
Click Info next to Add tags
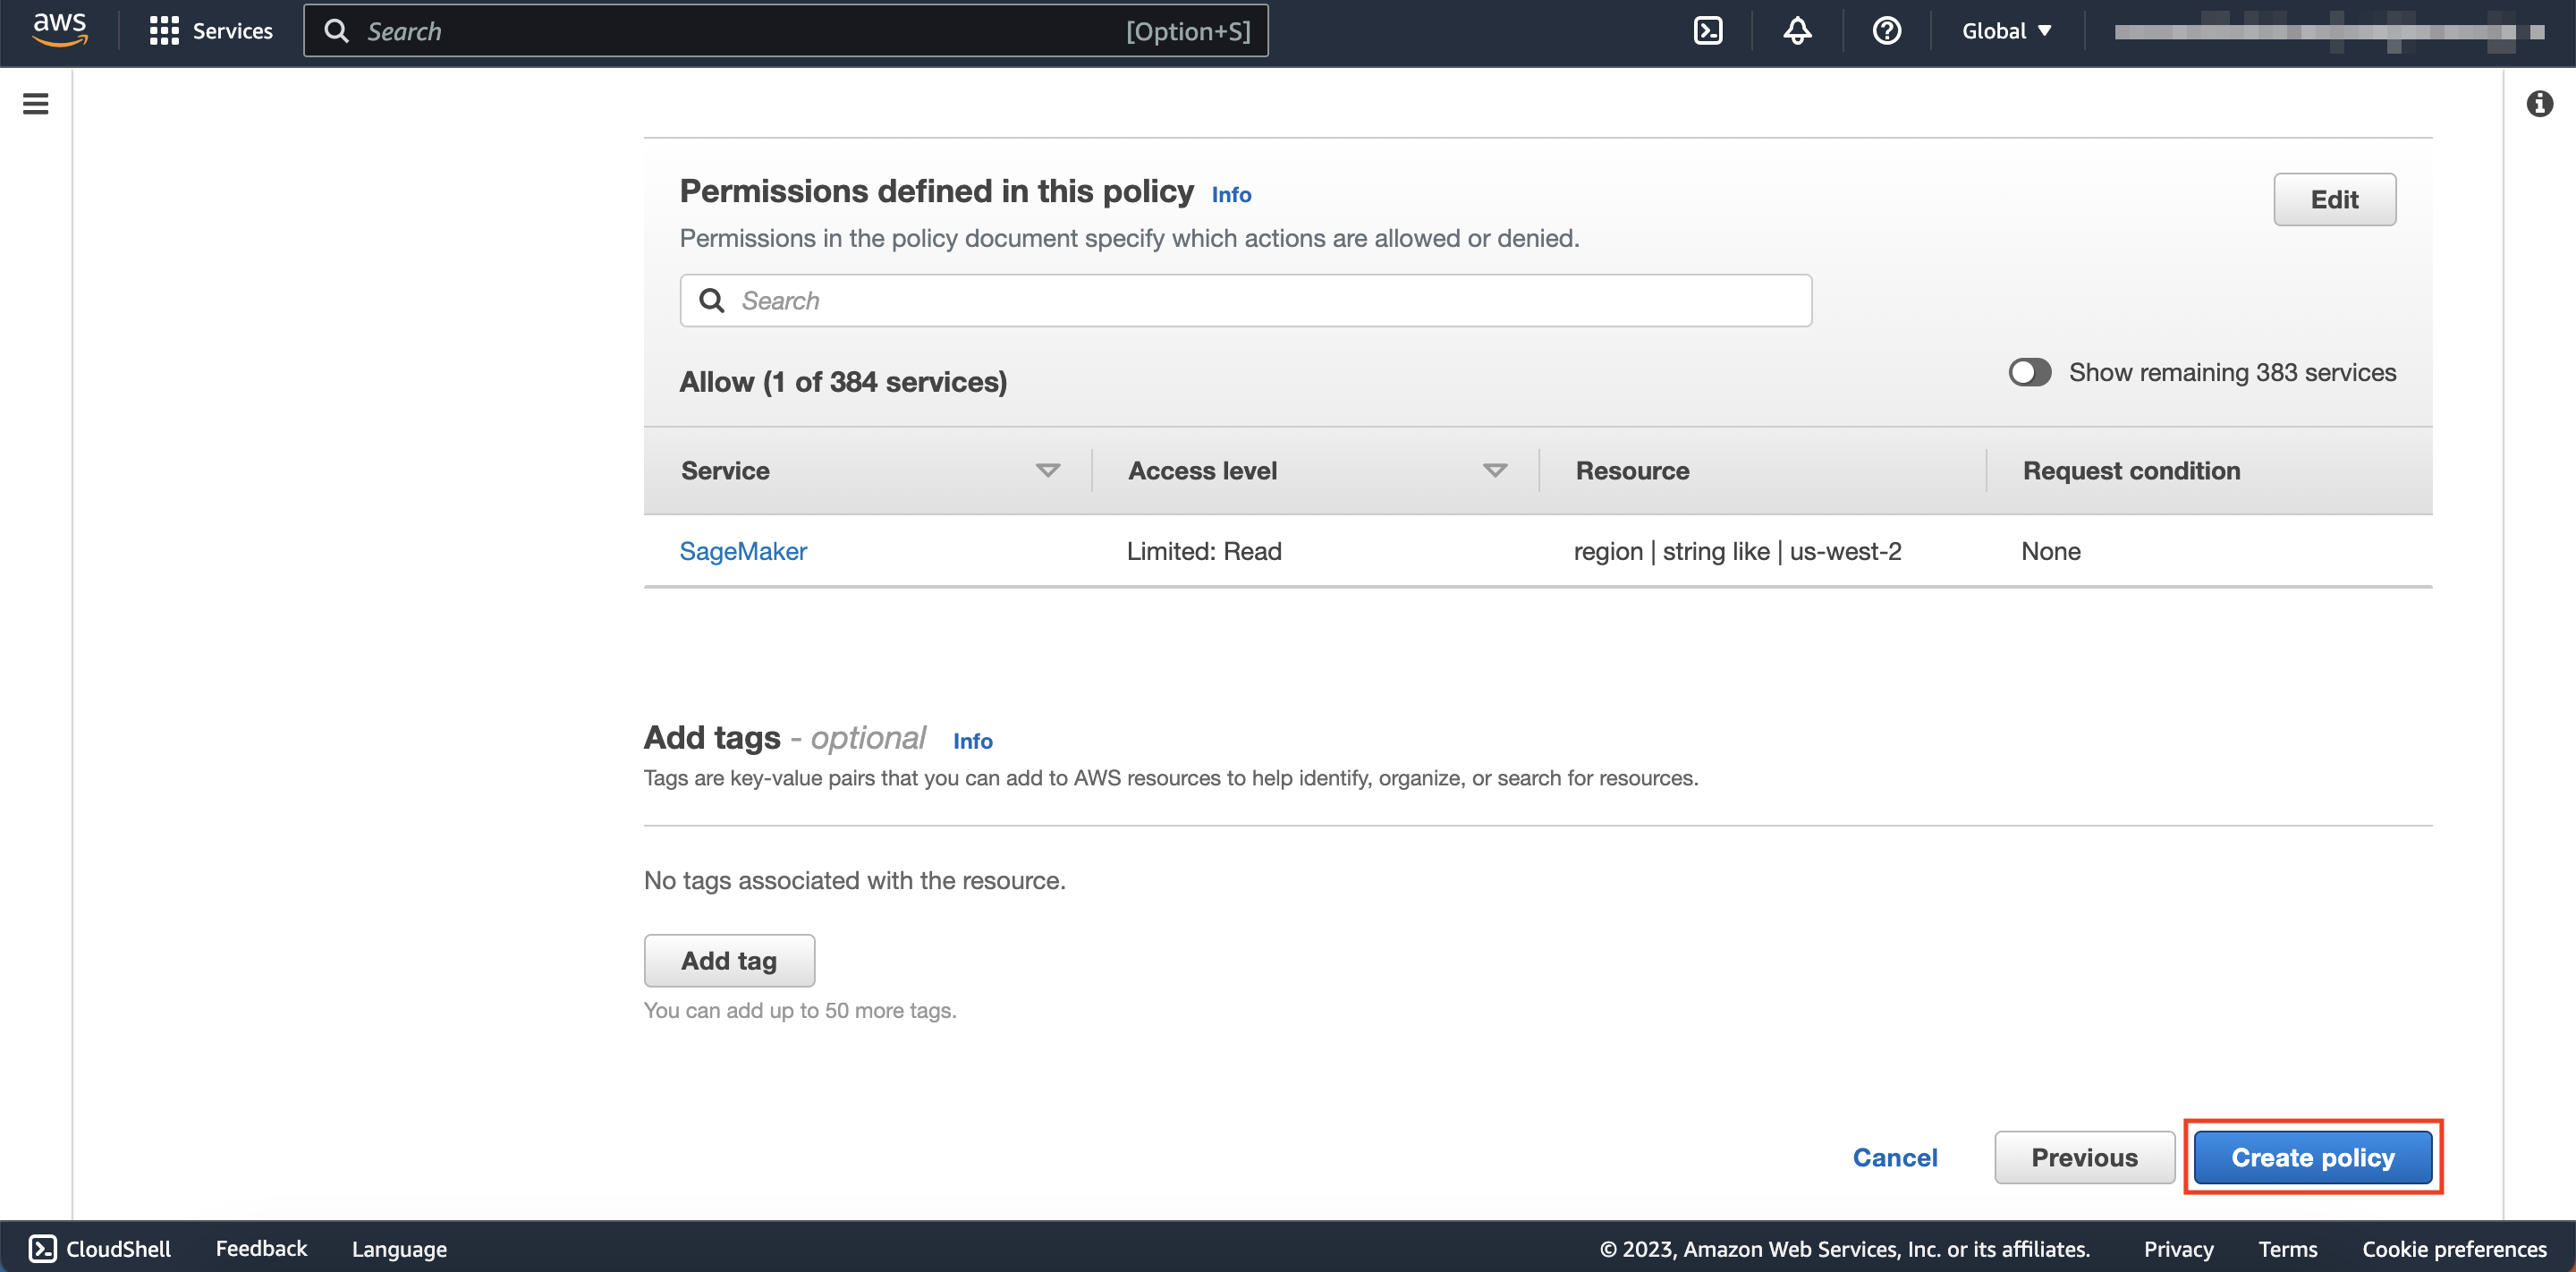(972, 741)
